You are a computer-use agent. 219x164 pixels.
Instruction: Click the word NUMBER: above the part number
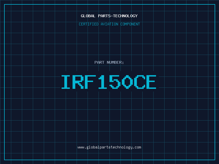[115, 62]
